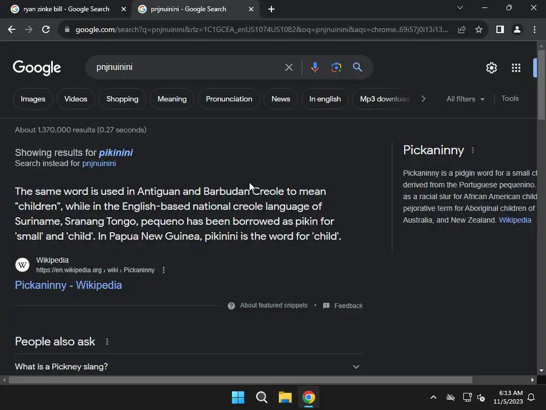View site information lock icon
The width and height of the screenshot is (546, 410).
coord(67,30)
